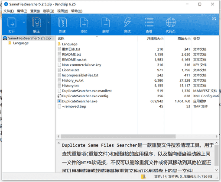The width and height of the screenshot is (221, 182).
Task: Click the 659,942 compressed size cell
Action: 157,101
